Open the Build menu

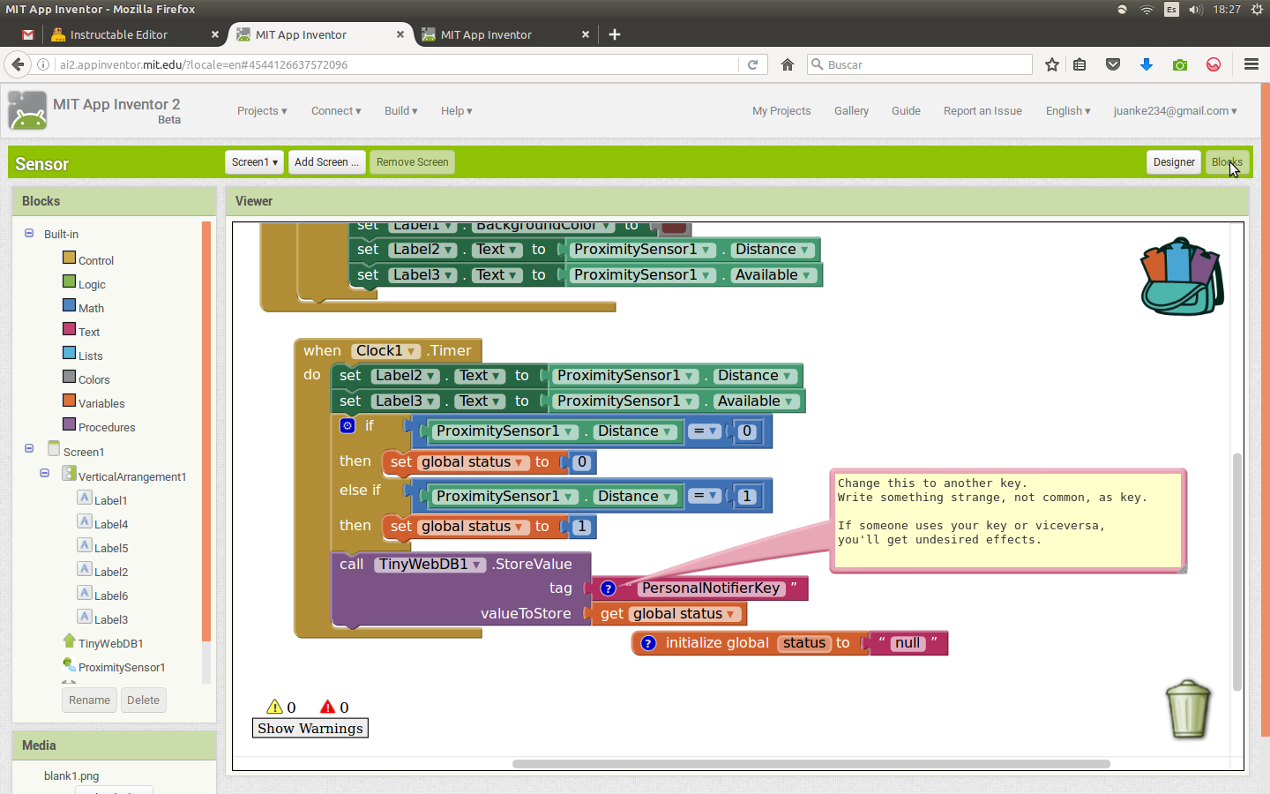[401, 111]
